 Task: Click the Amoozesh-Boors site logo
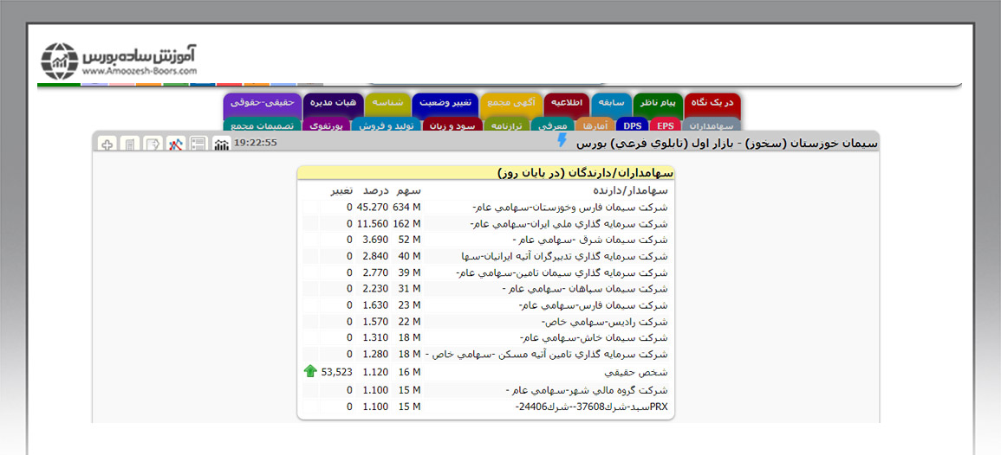tap(120, 60)
